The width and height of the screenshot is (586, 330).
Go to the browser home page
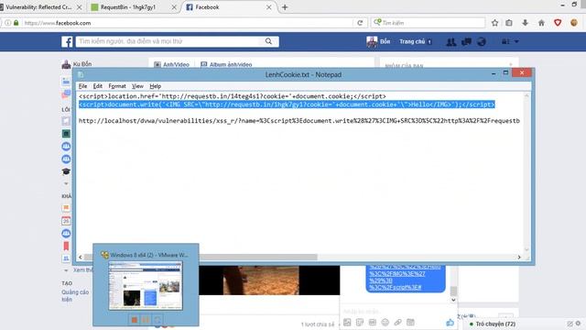coord(541,23)
